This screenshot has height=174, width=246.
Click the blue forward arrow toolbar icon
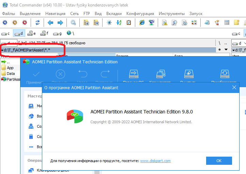click(60, 23)
